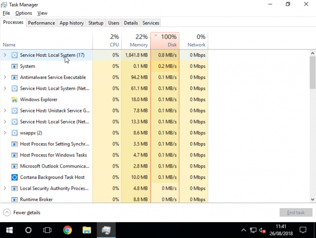This screenshot has width=316, height=238.
Task: Show hidden system tray icons
Action: pos(244,230)
